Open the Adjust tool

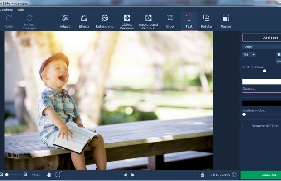65,21
